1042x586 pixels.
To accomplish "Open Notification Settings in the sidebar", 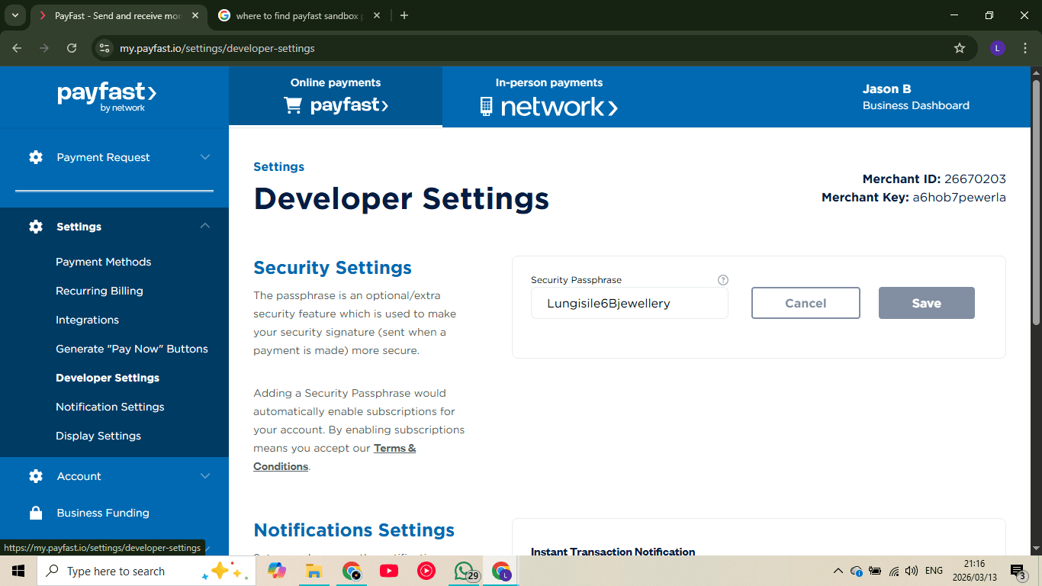I will click(110, 407).
